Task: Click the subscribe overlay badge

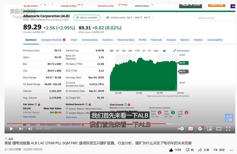Action: 229,118
